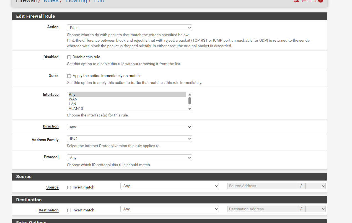Viewport: 352px width, 223px height.
Task: Open the Address Family dropdown showing IPv4
Action: pos(129,139)
